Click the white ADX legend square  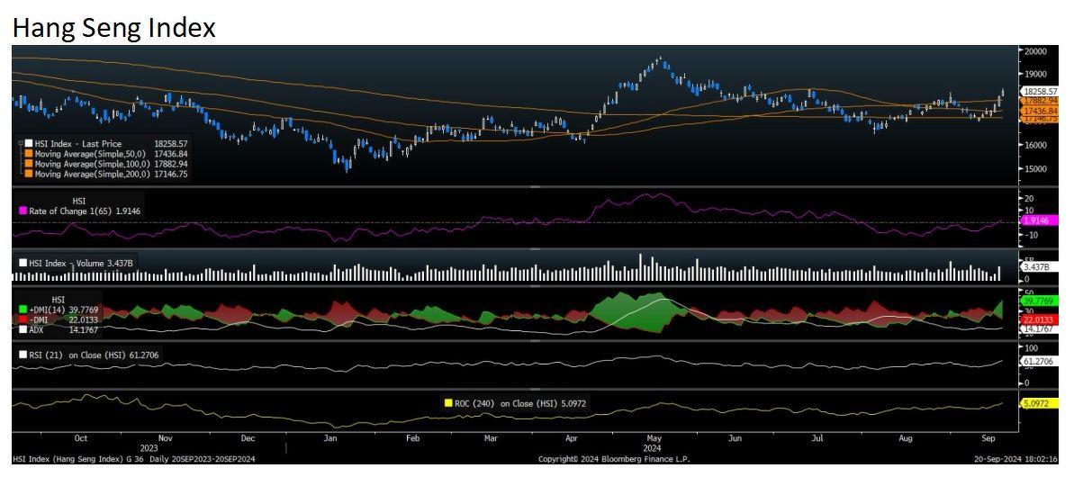click(23, 330)
